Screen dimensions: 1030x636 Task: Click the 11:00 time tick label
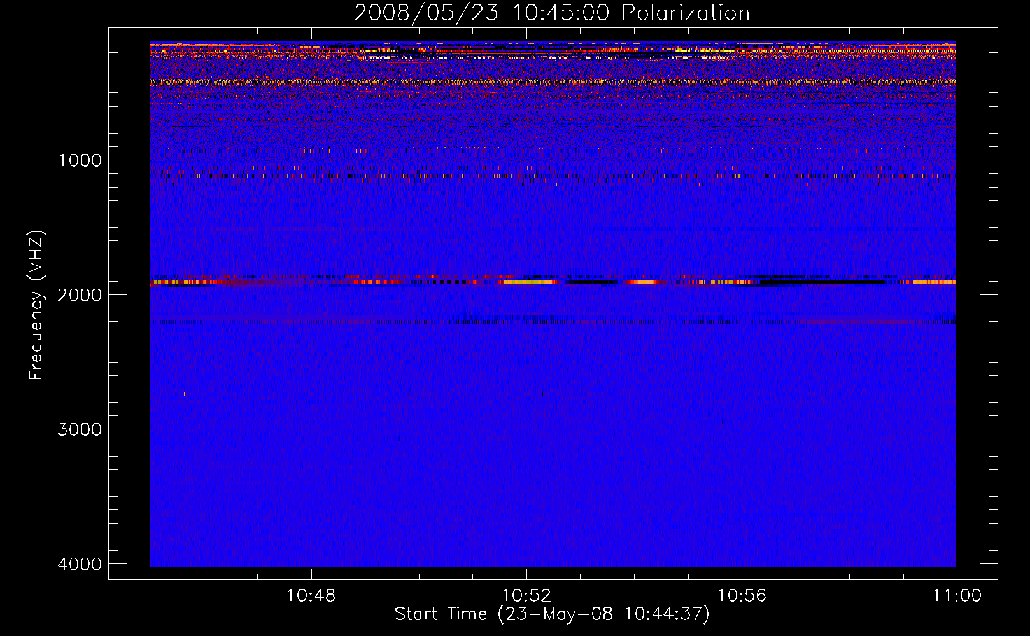pyautogui.click(x=957, y=596)
